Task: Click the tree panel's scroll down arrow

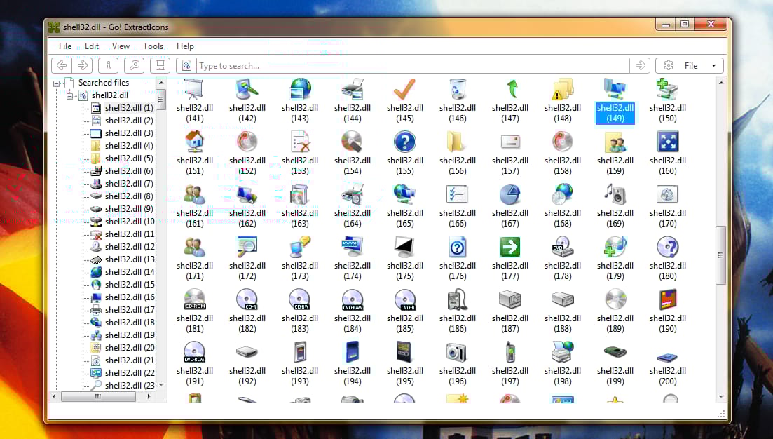Action: (160, 385)
